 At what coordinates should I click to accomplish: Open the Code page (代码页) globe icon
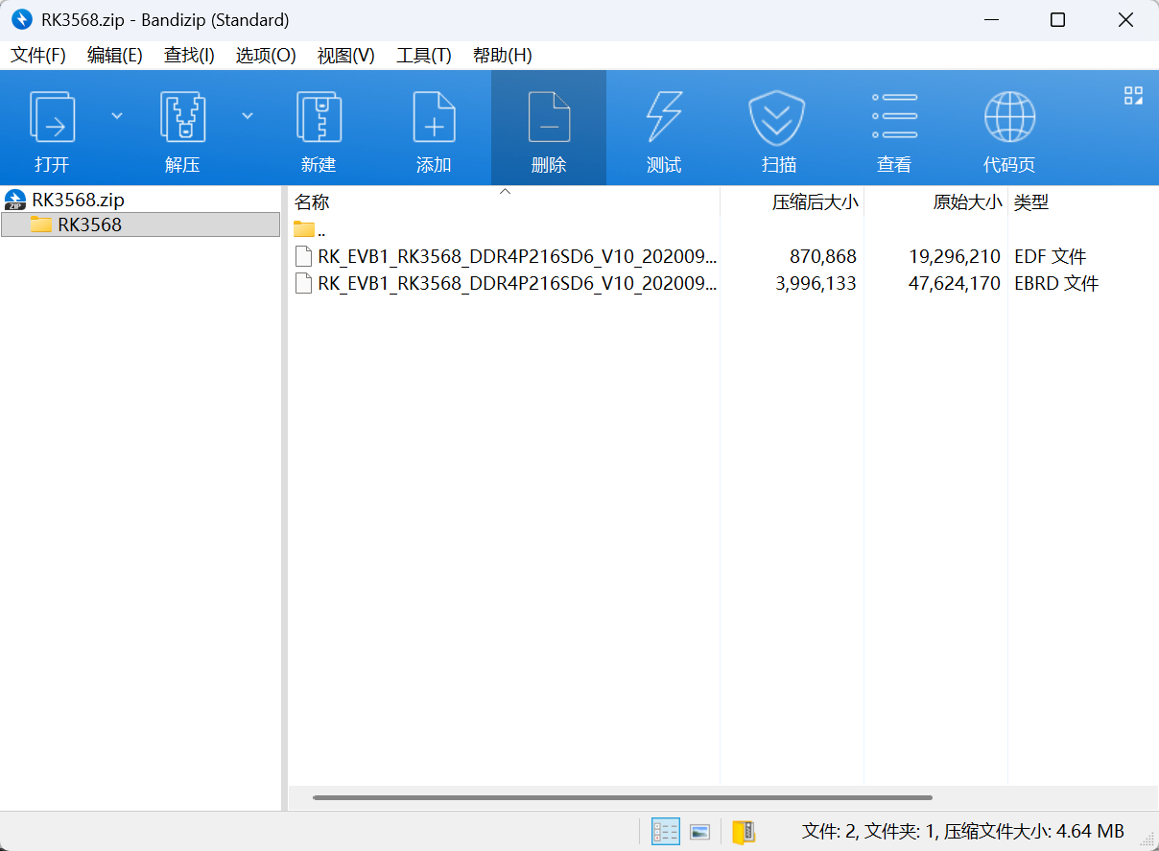(1009, 117)
